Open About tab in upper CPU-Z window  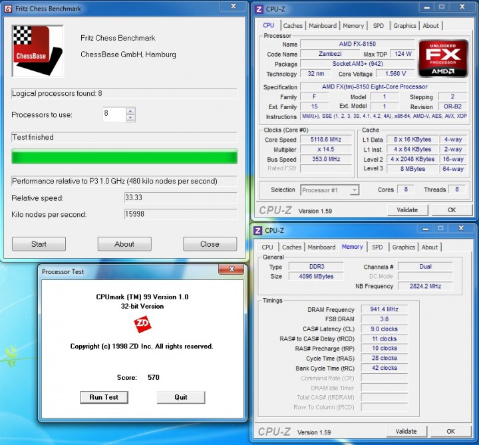(430, 26)
